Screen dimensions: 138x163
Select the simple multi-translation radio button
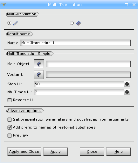tap(9, 23)
